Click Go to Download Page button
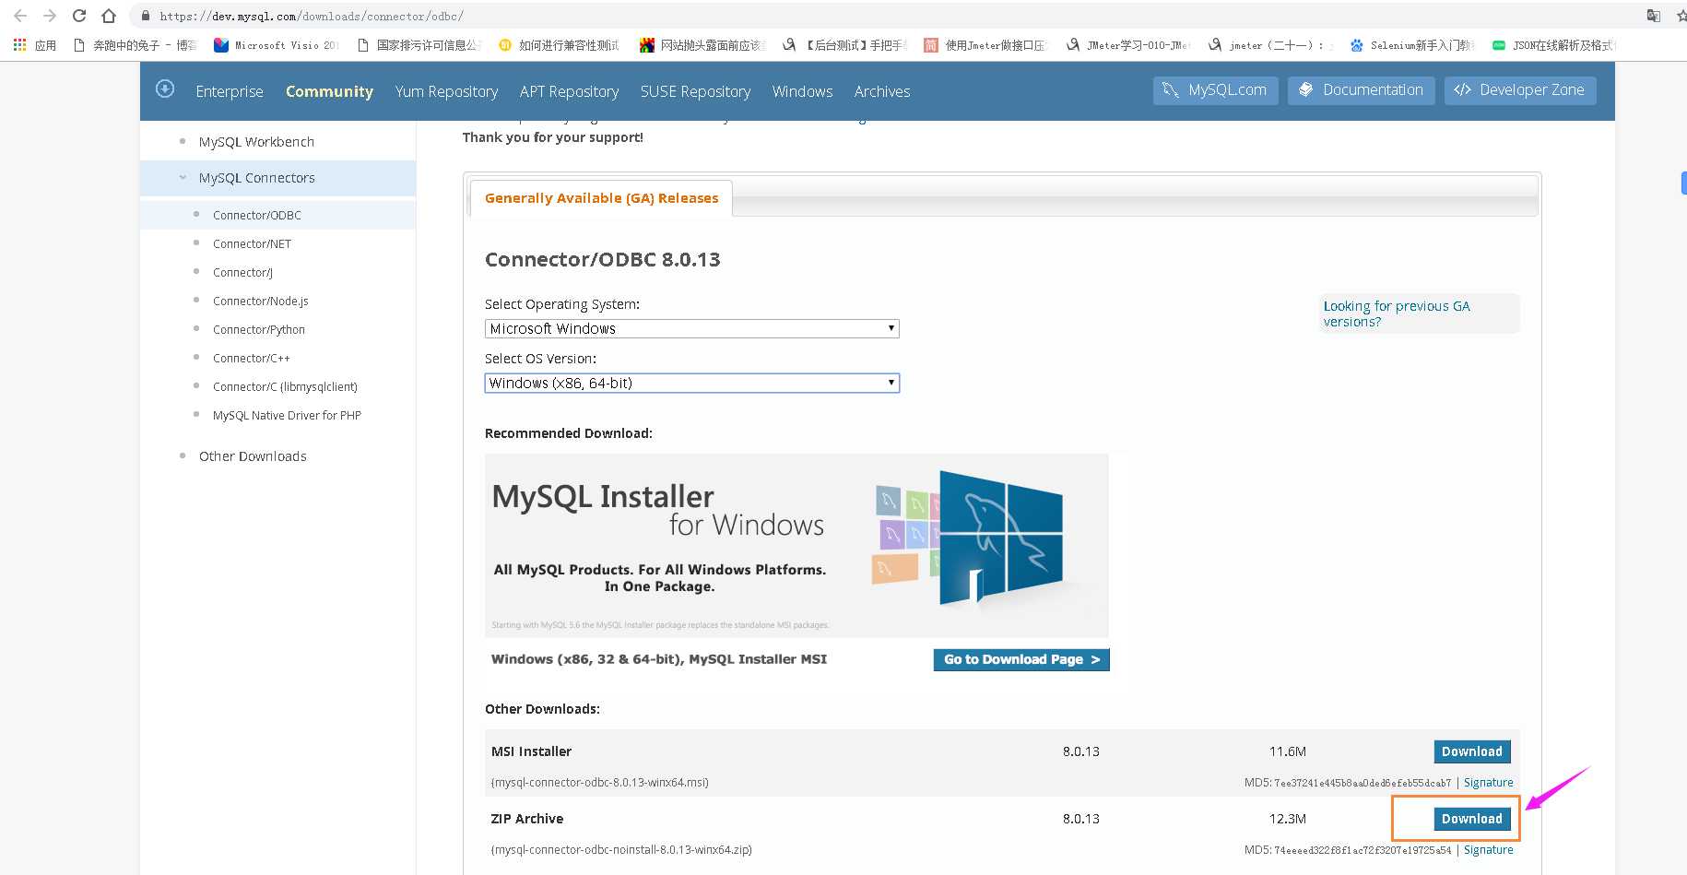Screen dimensions: 1687x875 tap(1021, 659)
